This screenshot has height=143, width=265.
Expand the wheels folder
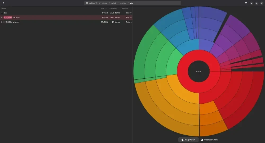click(2, 22)
